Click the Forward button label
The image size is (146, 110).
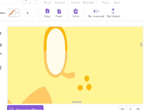(76, 2)
